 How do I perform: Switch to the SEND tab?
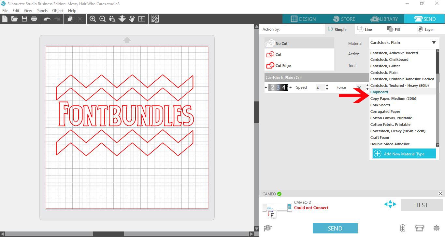pyautogui.click(x=424, y=19)
